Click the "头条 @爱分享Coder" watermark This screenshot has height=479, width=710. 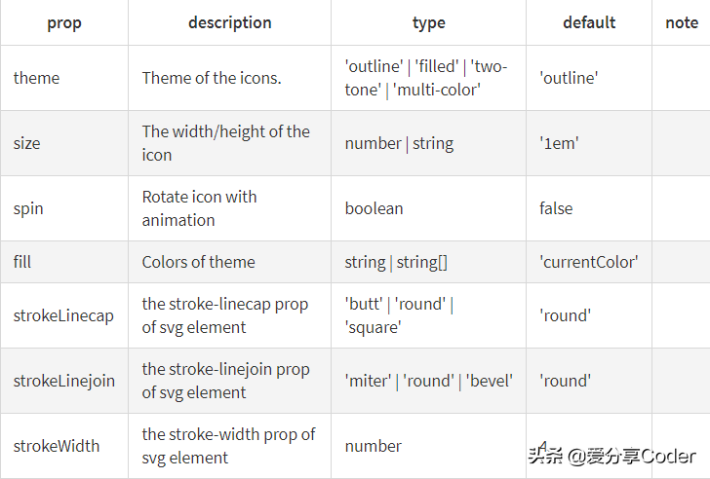(612, 456)
